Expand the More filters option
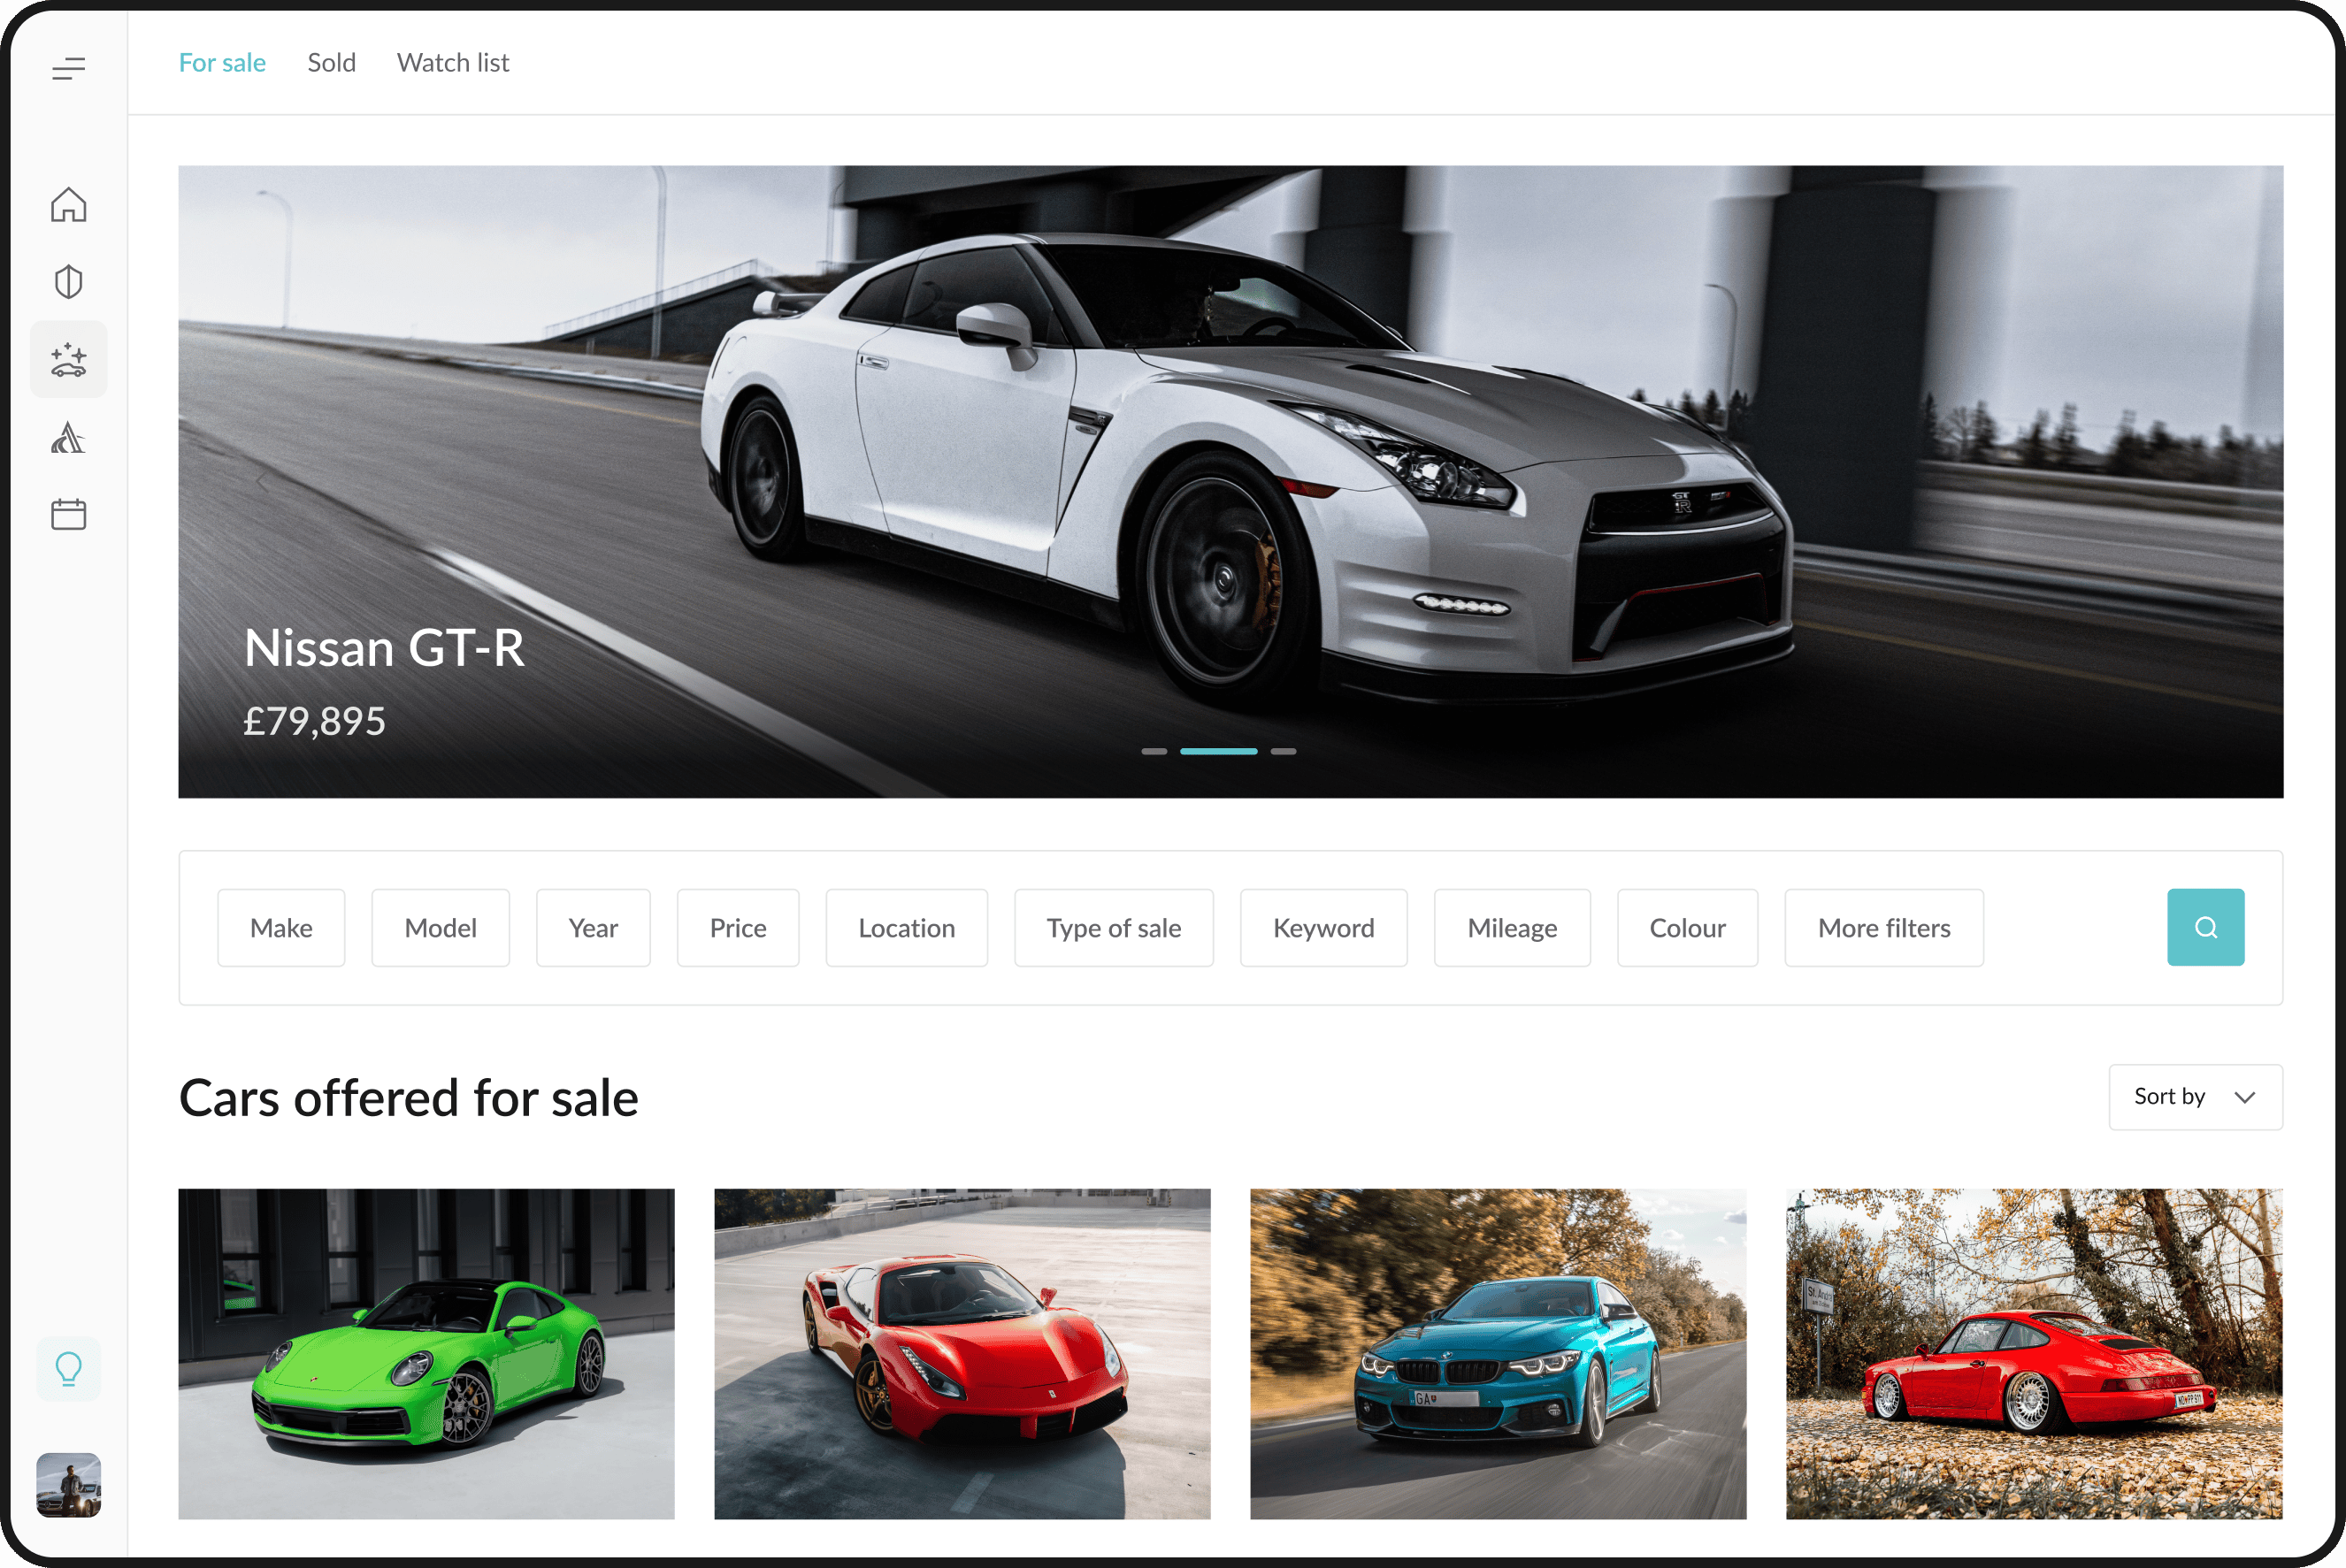Viewport: 2346px width, 1568px height. [1884, 928]
